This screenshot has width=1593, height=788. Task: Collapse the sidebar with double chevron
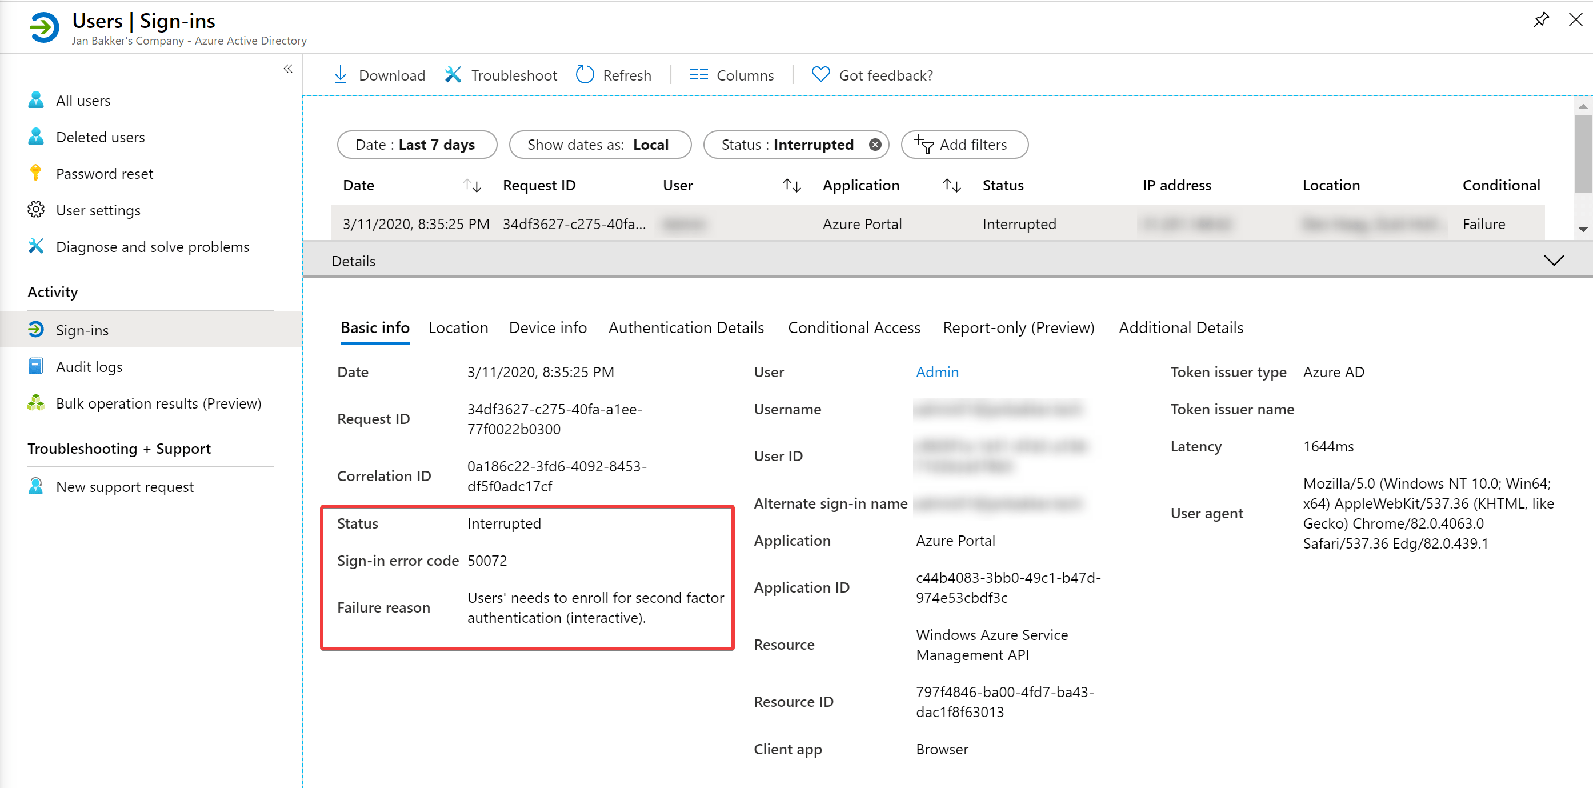coord(288,69)
